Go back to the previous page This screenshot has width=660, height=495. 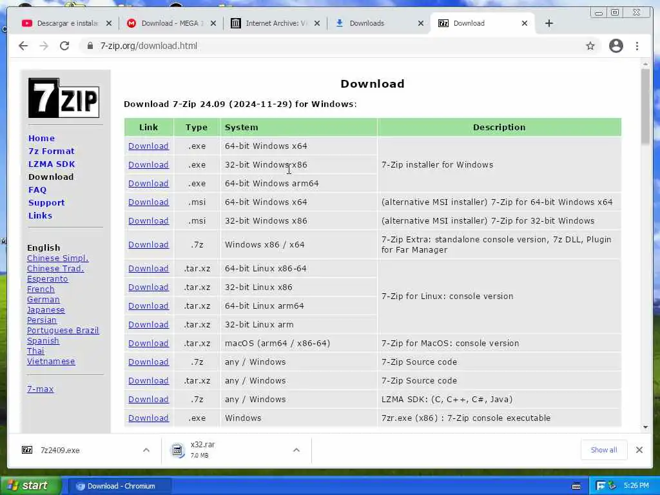[x=23, y=46]
